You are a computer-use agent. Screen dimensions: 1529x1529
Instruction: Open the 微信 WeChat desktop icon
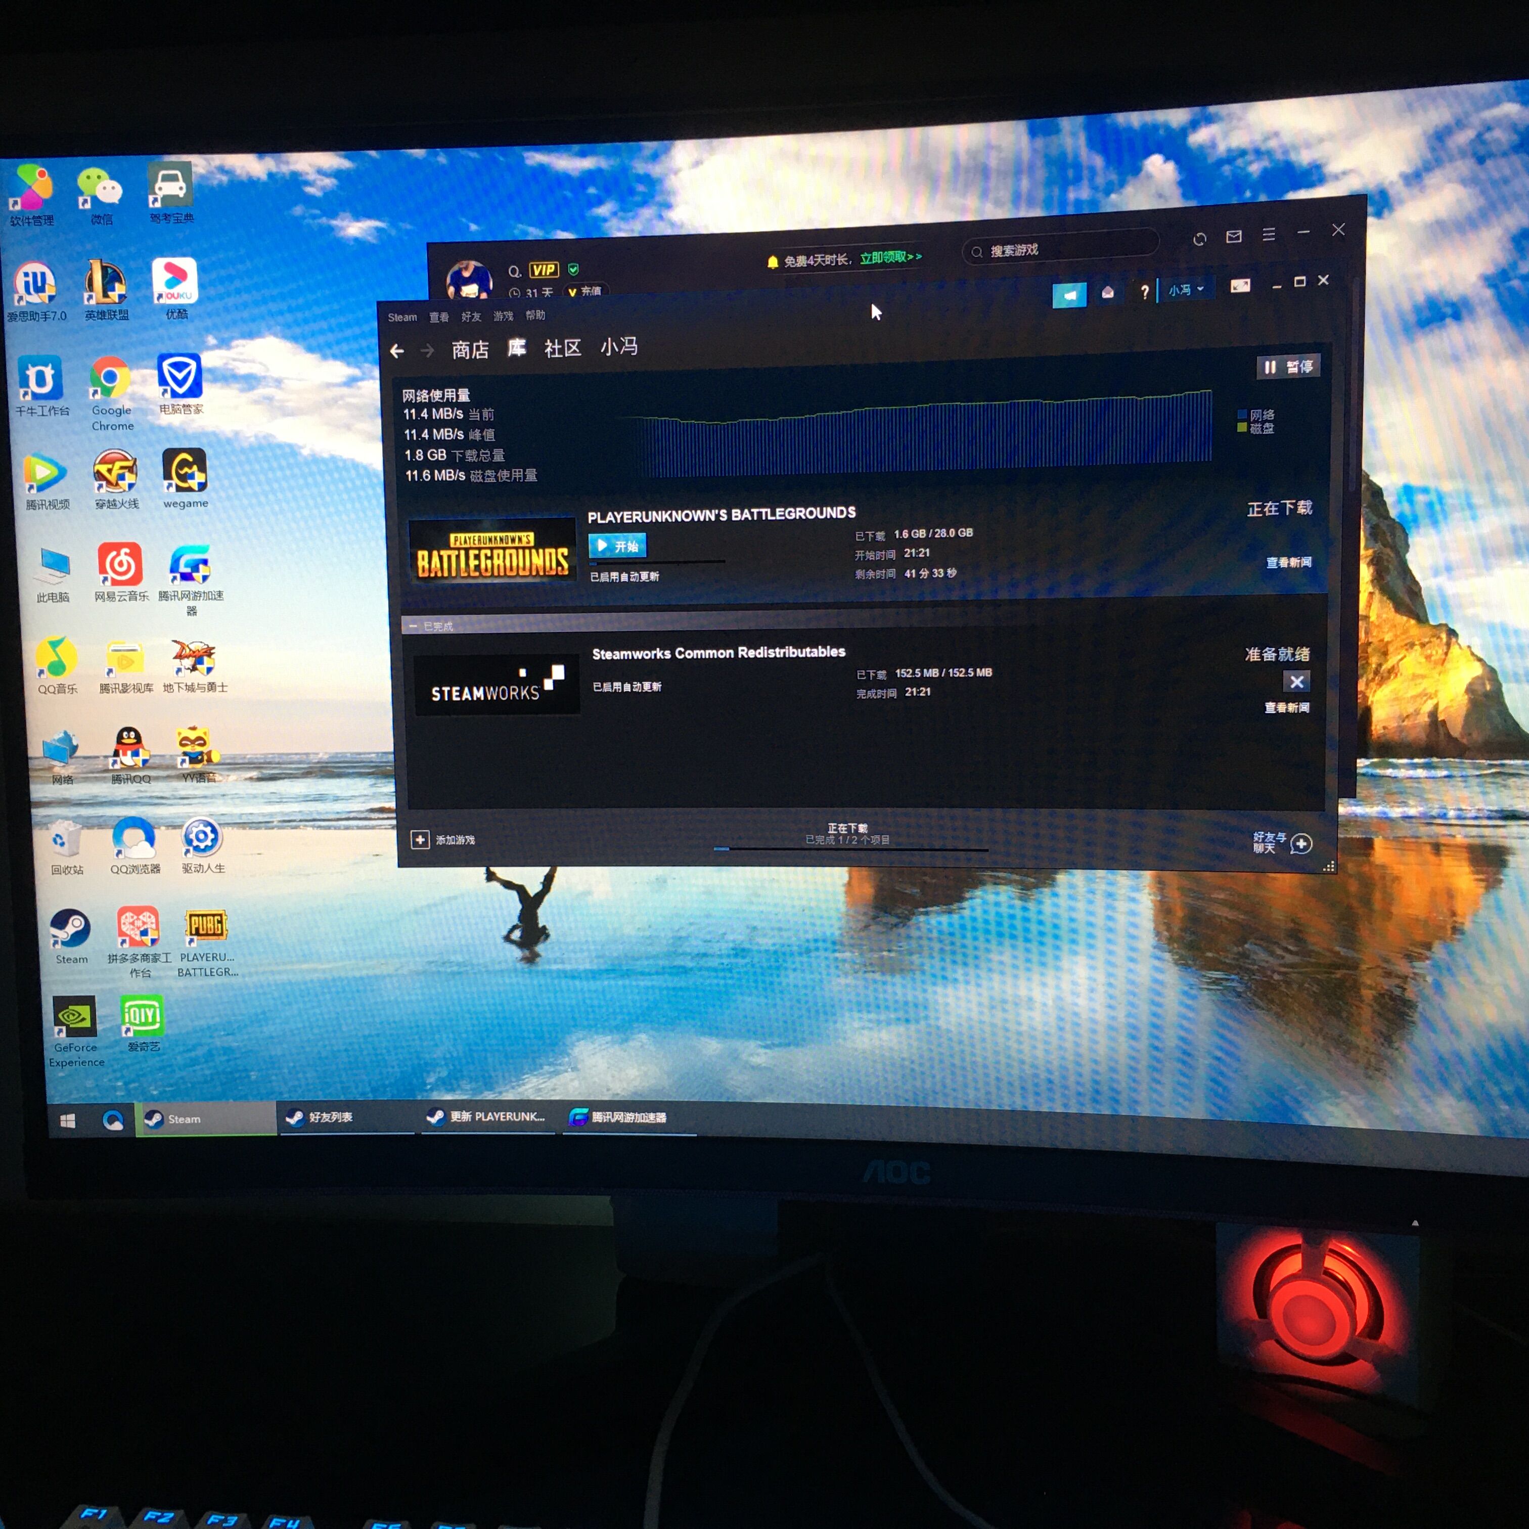coord(101,189)
